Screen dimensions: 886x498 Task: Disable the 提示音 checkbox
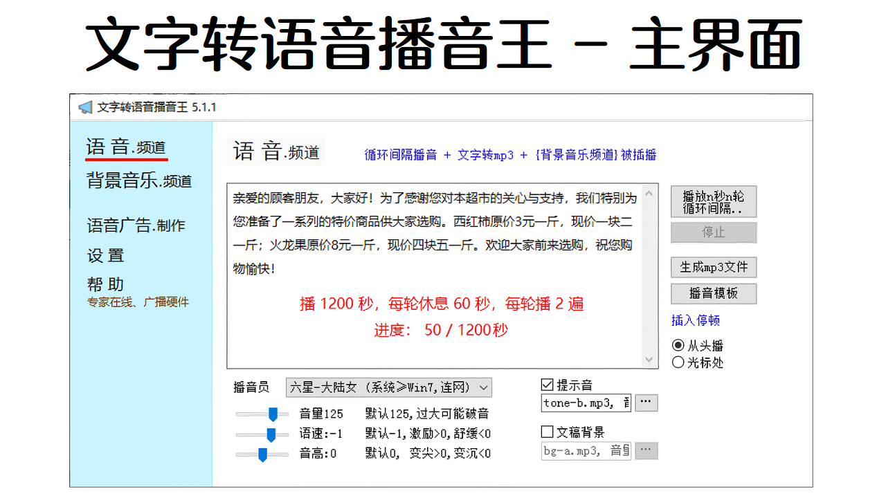546,384
